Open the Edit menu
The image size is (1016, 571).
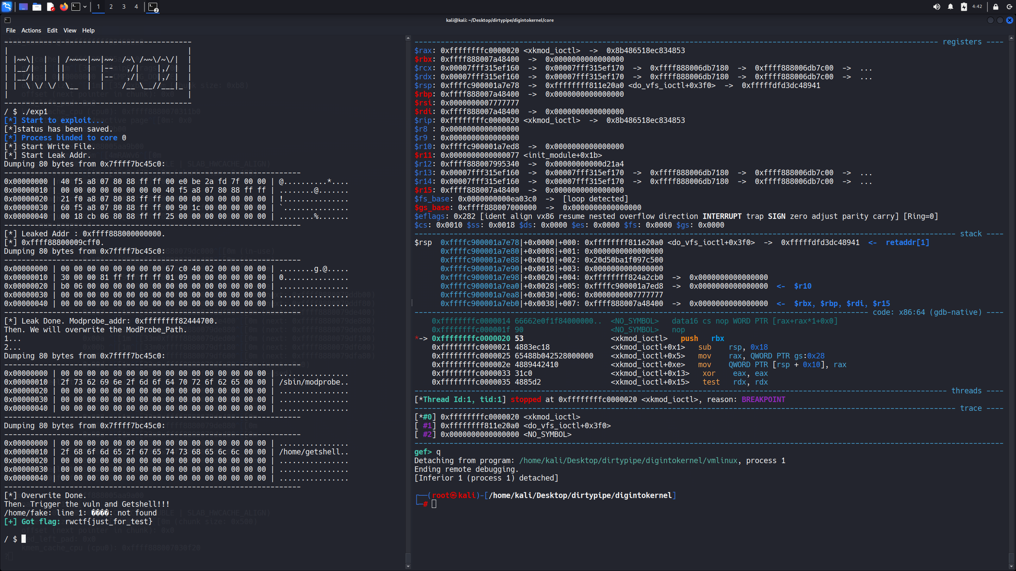[x=52, y=31]
